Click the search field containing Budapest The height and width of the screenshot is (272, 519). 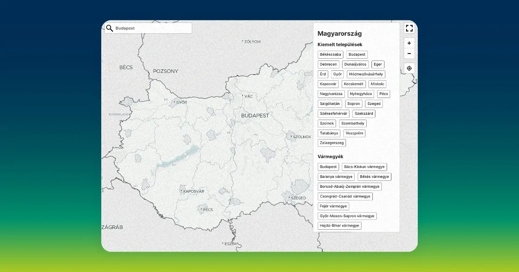(151, 28)
